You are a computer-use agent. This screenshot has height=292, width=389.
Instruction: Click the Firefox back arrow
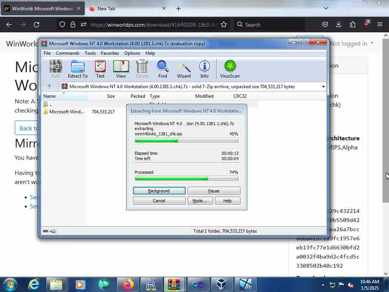click(x=9, y=25)
